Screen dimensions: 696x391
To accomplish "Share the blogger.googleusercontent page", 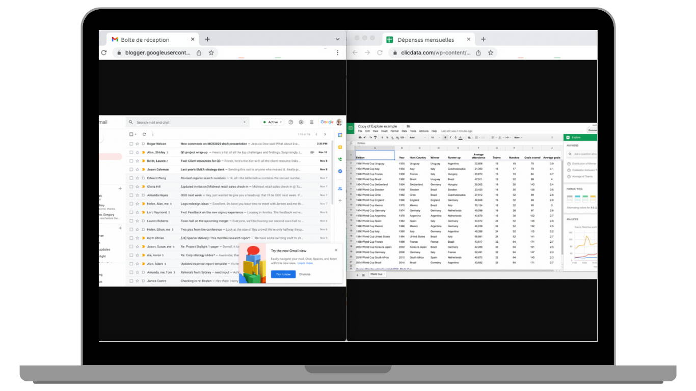I will (x=199, y=52).
